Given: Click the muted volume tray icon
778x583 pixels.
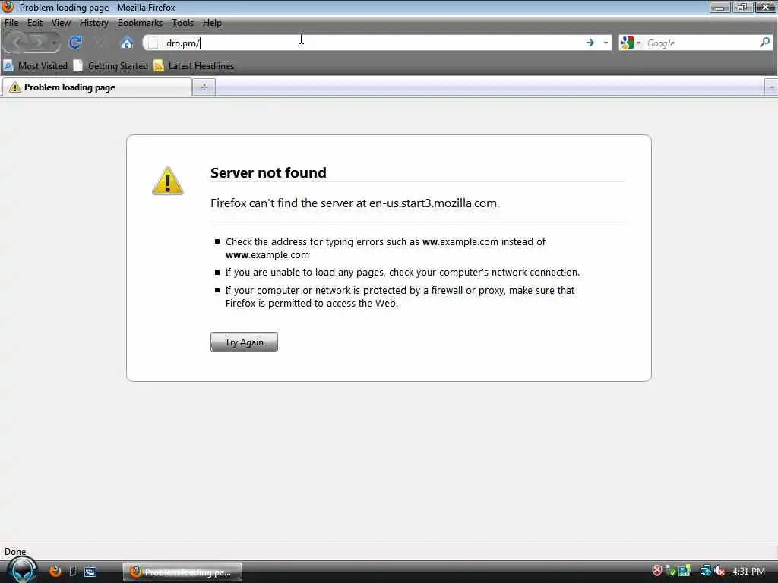Looking at the screenshot, I should point(719,571).
